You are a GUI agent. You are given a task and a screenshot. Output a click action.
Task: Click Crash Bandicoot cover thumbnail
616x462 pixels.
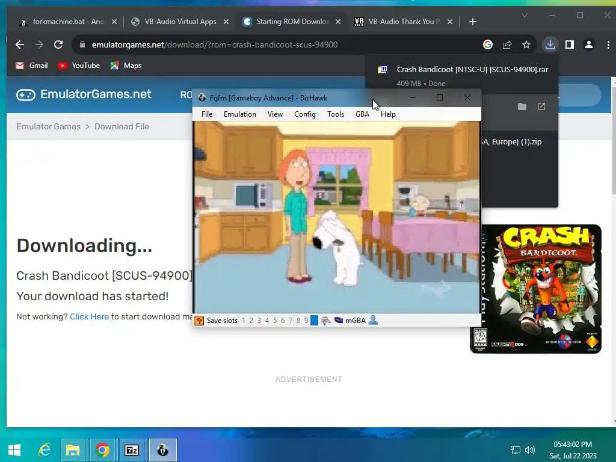point(541,289)
